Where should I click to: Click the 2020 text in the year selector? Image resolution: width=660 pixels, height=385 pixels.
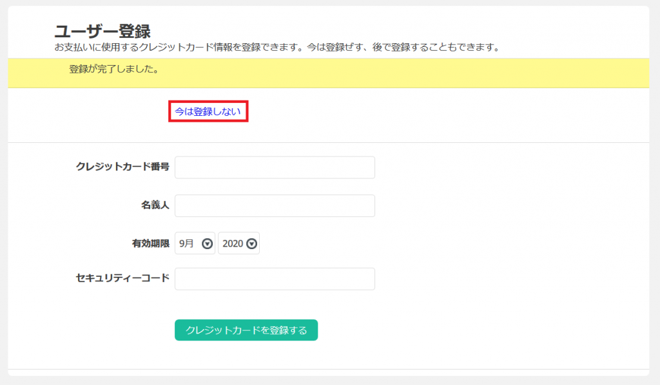pyautogui.click(x=232, y=243)
